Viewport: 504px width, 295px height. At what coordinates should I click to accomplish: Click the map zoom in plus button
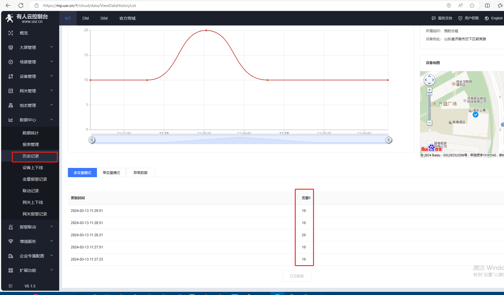[x=429, y=90]
